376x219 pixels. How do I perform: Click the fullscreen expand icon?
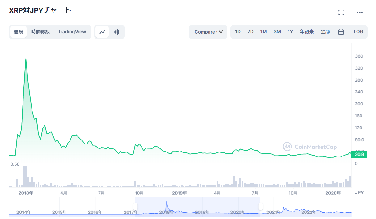click(x=341, y=12)
